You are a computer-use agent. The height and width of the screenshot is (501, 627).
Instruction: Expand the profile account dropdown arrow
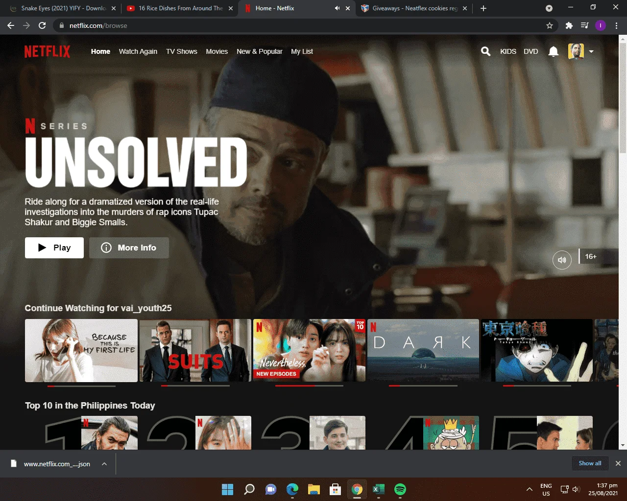tap(591, 51)
